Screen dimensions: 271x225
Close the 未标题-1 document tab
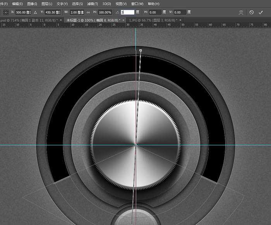click(x=123, y=20)
